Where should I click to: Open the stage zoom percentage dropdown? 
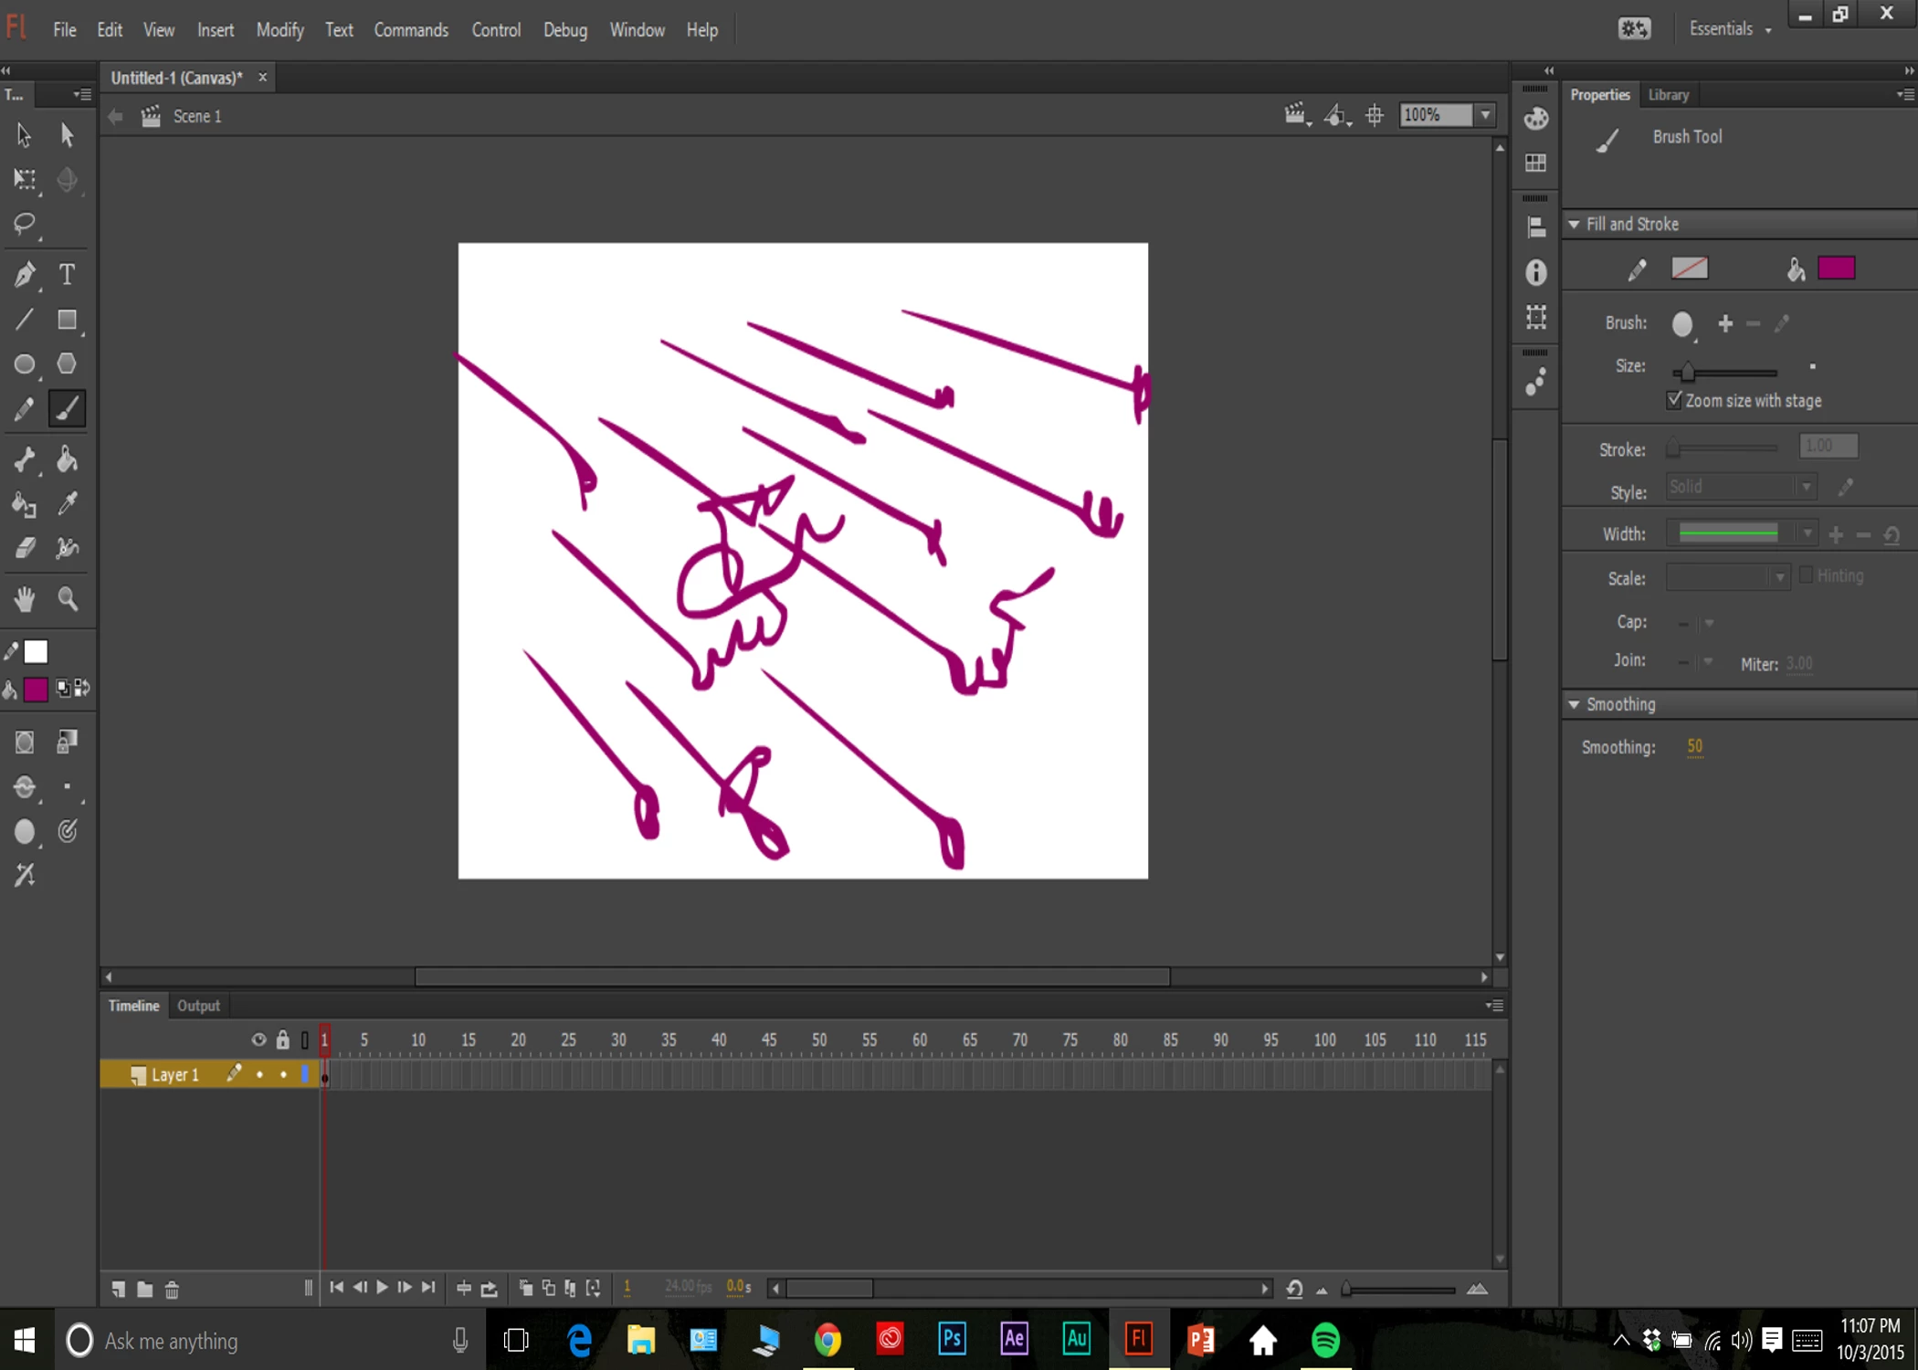coord(1486,115)
